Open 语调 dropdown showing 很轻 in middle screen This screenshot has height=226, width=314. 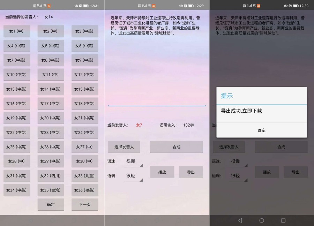133,176
